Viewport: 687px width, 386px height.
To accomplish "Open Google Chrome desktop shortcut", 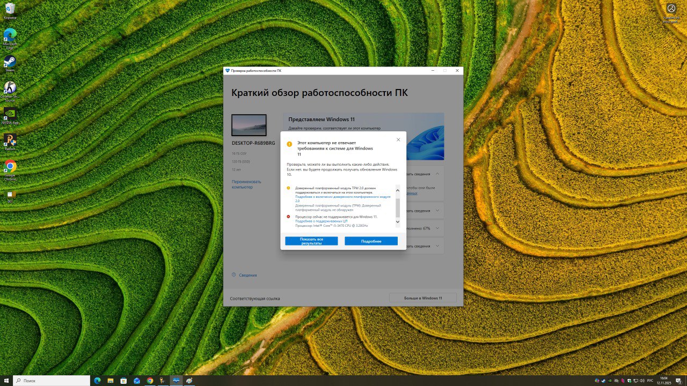I will pos(10,167).
